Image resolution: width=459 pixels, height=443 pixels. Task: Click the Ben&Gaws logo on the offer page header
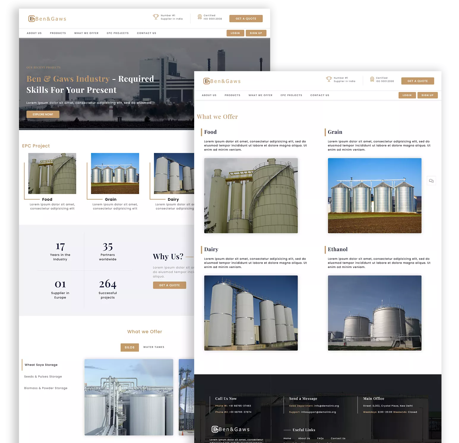coord(222,81)
